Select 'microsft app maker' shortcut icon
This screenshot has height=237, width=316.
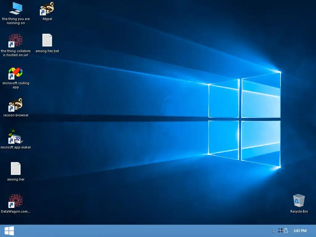click(15, 137)
